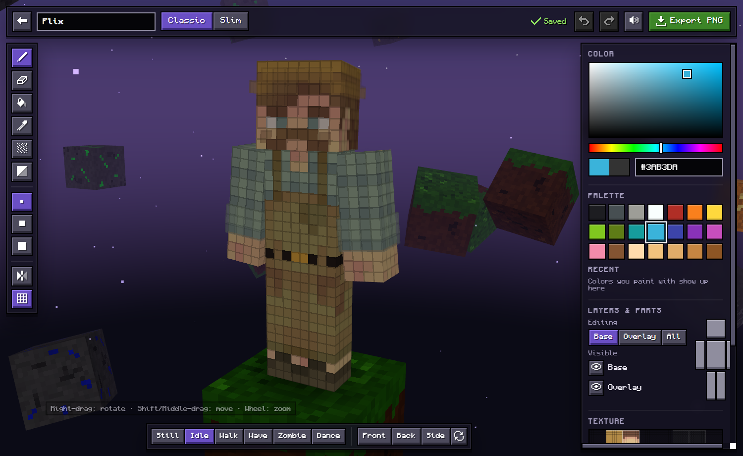743x456 pixels.
Task: Set editing layer to All
Action: click(674, 337)
